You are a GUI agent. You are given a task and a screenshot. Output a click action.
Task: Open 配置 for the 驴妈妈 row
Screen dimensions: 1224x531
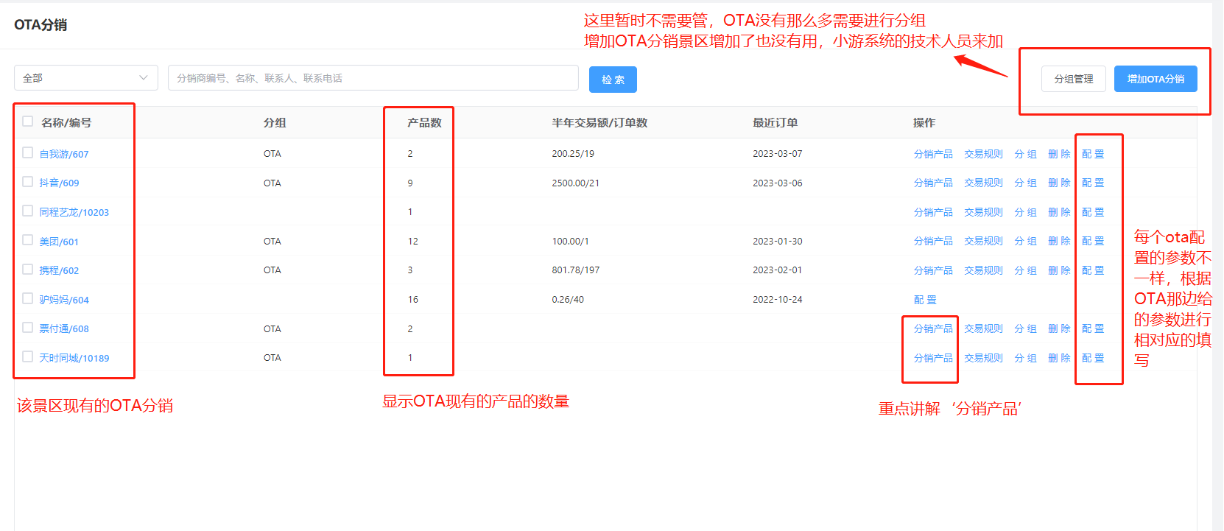925,300
